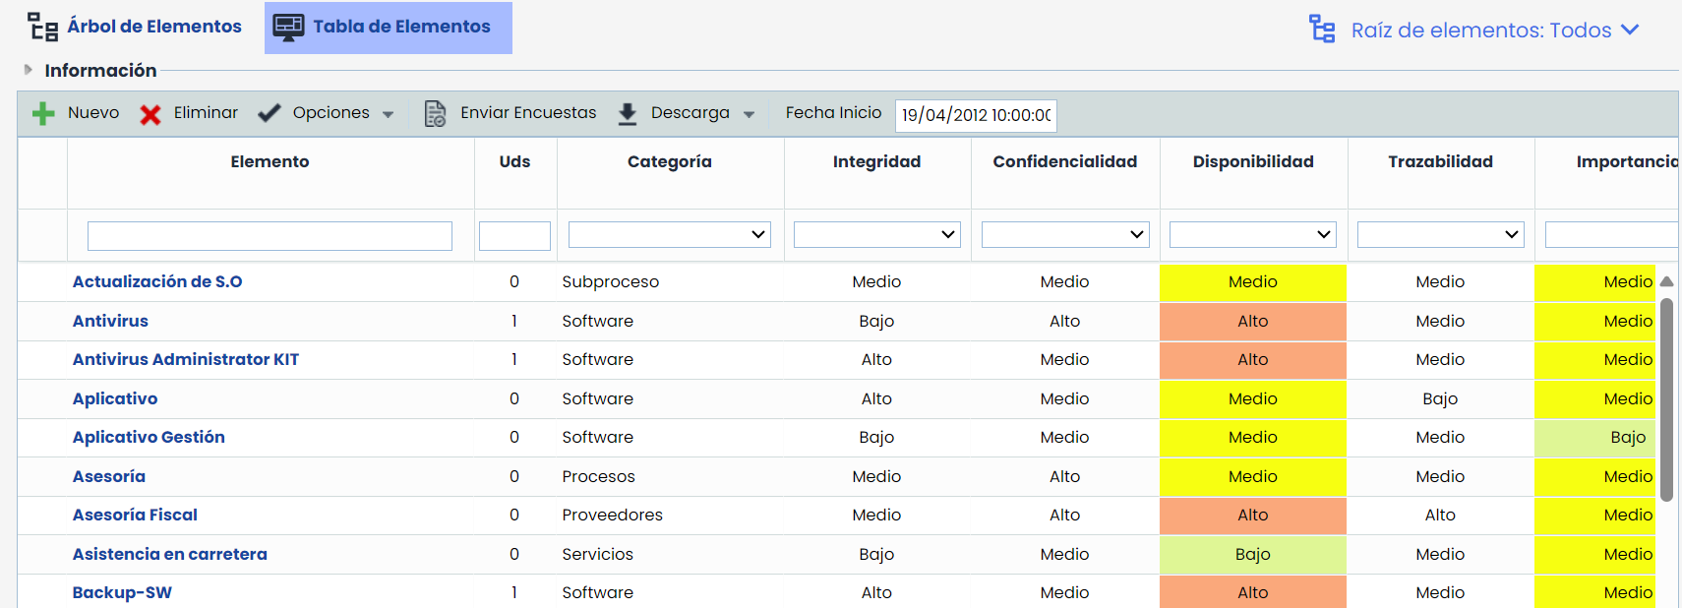1682x608 pixels.
Task: Open the Disponibilidad filter dropdown
Action: [1252, 234]
